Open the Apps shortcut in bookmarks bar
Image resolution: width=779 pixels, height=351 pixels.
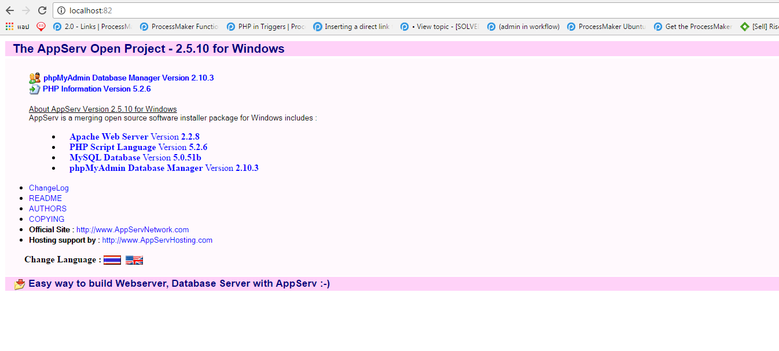pyautogui.click(x=17, y=27)
